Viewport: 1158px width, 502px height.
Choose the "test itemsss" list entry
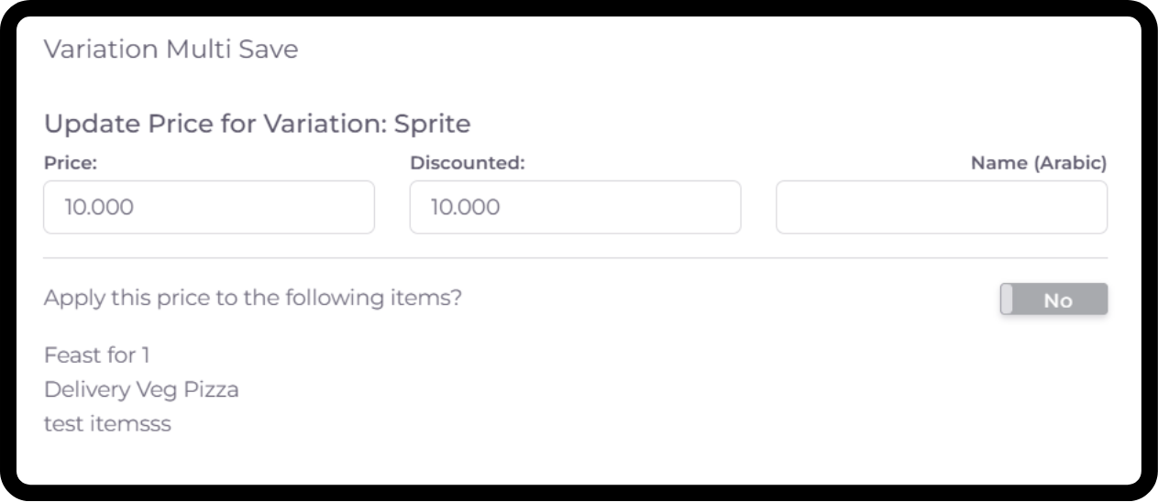[107, 424]
